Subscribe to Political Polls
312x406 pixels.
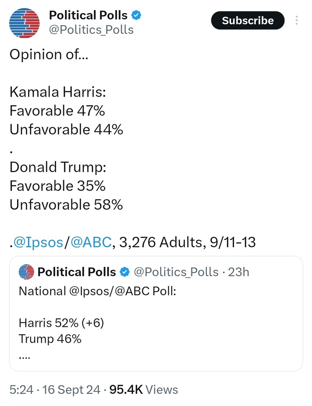[x=247, y=20]
